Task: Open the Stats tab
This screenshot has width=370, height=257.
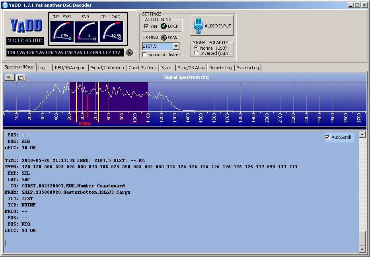Action: [x=166, y=68]
